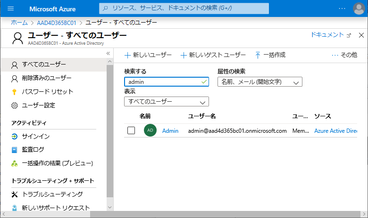Click the 新しいゲスト ユーザー button
The image size is (368, 218).
pos(213,55)
